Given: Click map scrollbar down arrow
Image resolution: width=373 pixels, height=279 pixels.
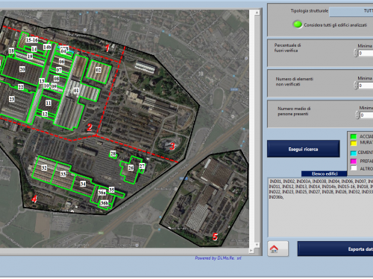Looking at the screenshot, I should pos(257,245).
